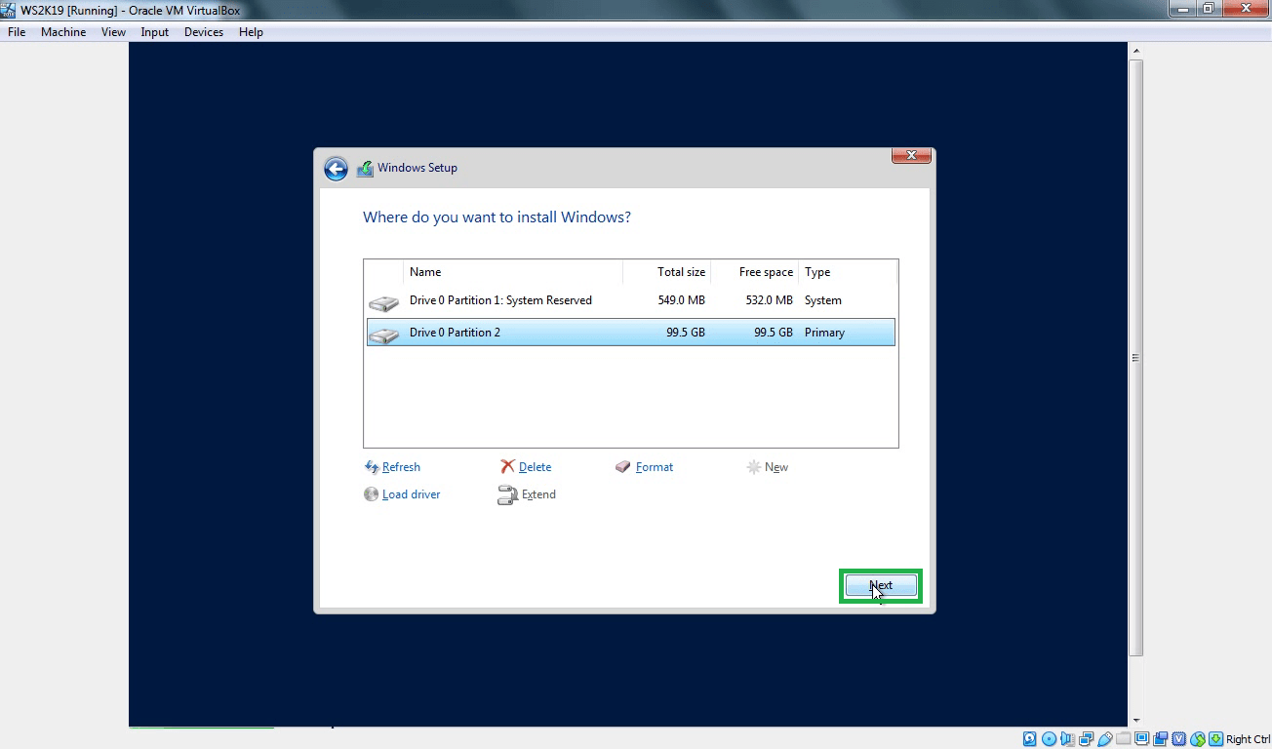Click the scroll up arrow of the VM window

pyautogui.click(x=1135, y=51)
